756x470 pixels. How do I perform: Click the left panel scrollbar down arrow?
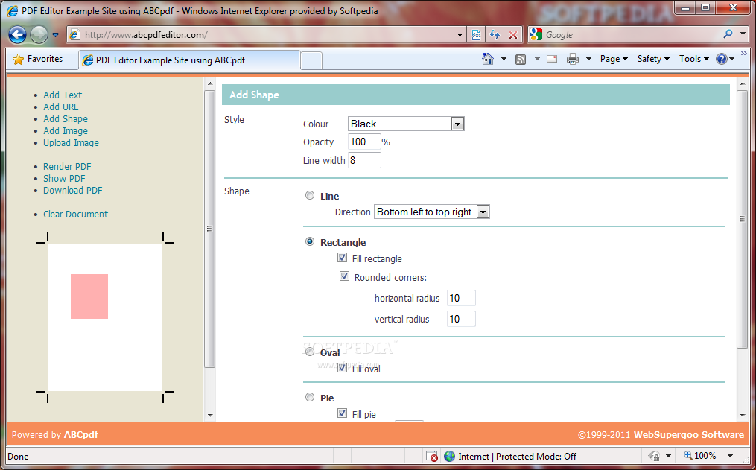[x=210, y=415]
